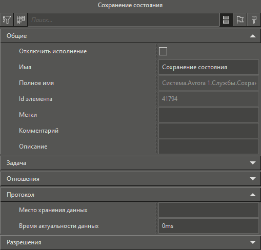Viewport: 261px width, 250px height.
Task: Select the list view mode icon
Action: pos(226,20)
